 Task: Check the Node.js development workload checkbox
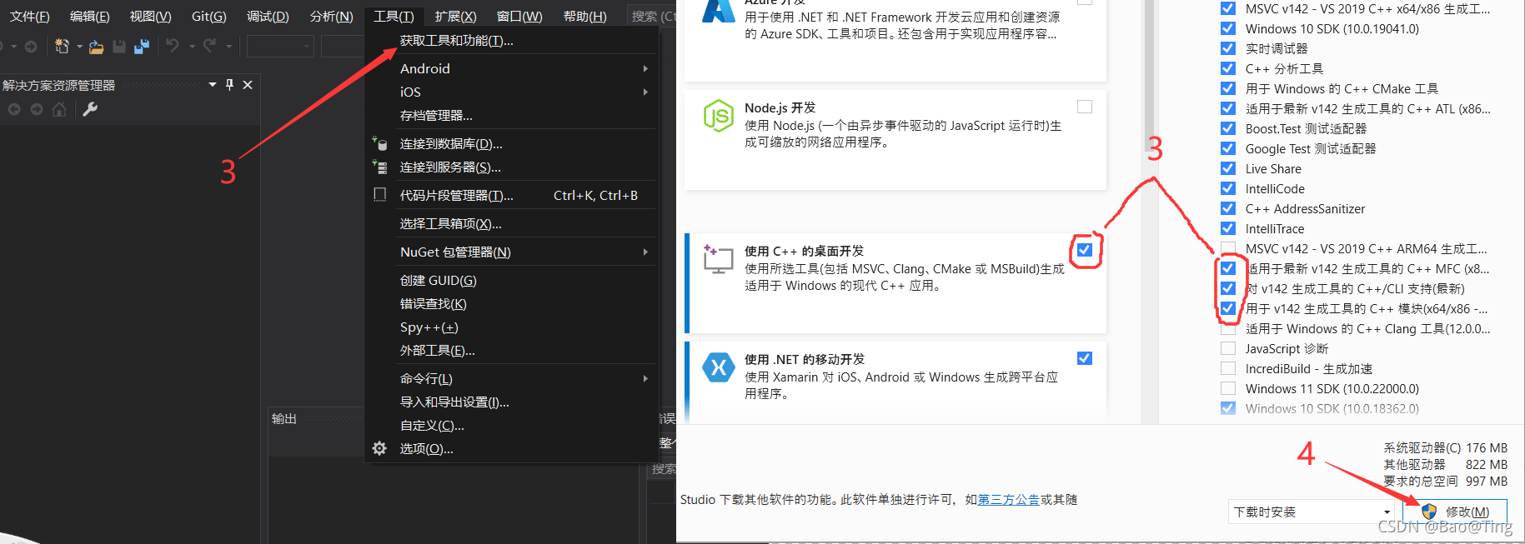point(1084,107)
